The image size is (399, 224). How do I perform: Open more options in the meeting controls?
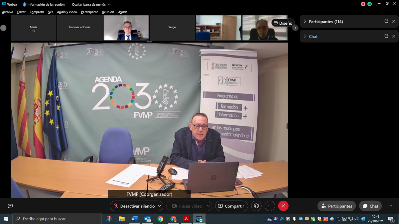[x=270, y=206]
